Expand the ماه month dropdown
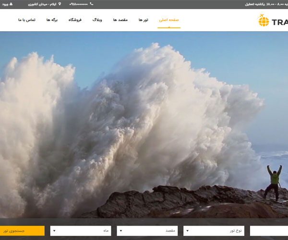Screen dimensions: 288x240 (81, 231)
